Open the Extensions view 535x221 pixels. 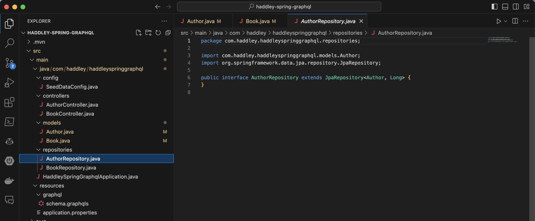[9, 102]
